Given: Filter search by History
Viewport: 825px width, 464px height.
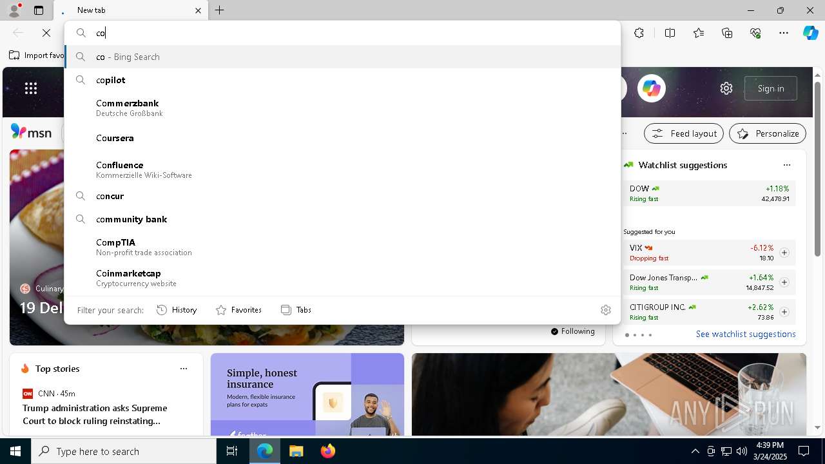Looking at the screenshot, I should (x=177, y=310).
